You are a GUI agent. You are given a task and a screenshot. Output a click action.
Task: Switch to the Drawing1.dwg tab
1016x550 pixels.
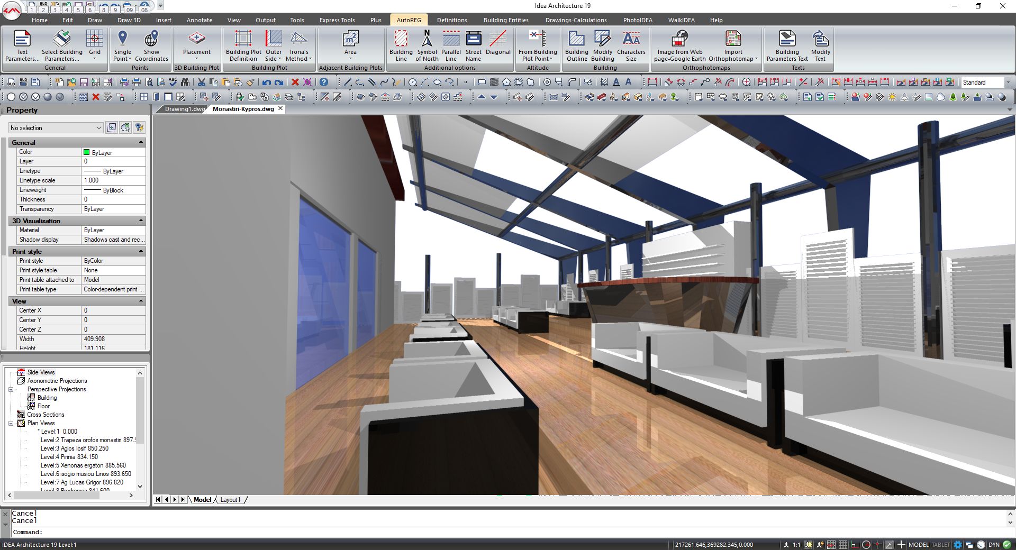click(x=183, y=109)
